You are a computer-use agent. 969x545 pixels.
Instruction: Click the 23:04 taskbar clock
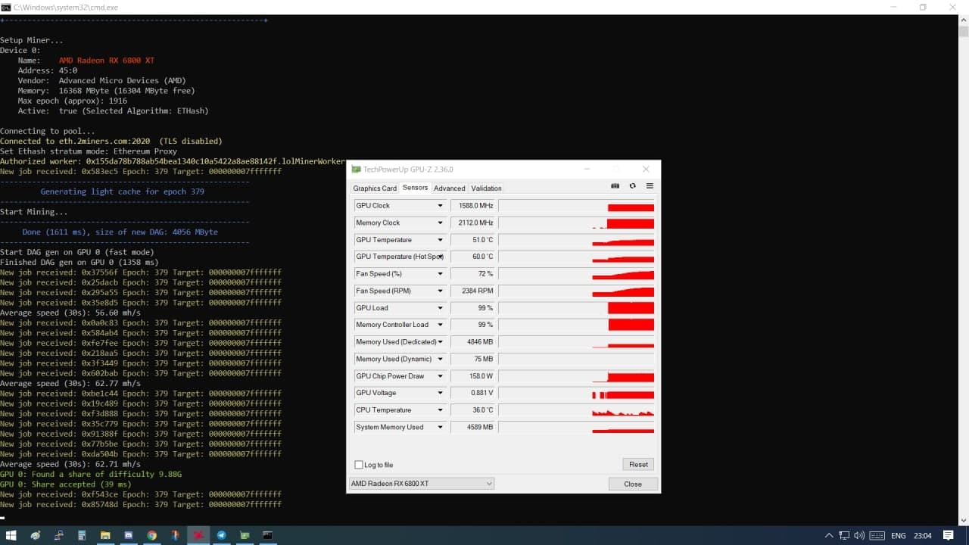click(x=922, y=536)
